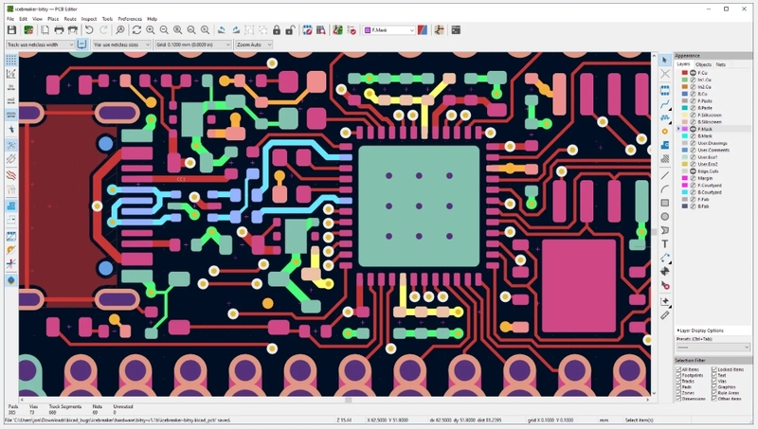Toggle visibility of the B.Cu layer
Screen dimensions: 758x429
coord(694,94)
